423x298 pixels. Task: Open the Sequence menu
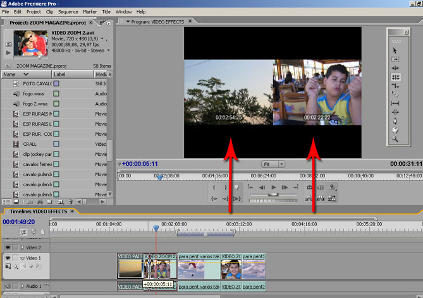[68, 11]
